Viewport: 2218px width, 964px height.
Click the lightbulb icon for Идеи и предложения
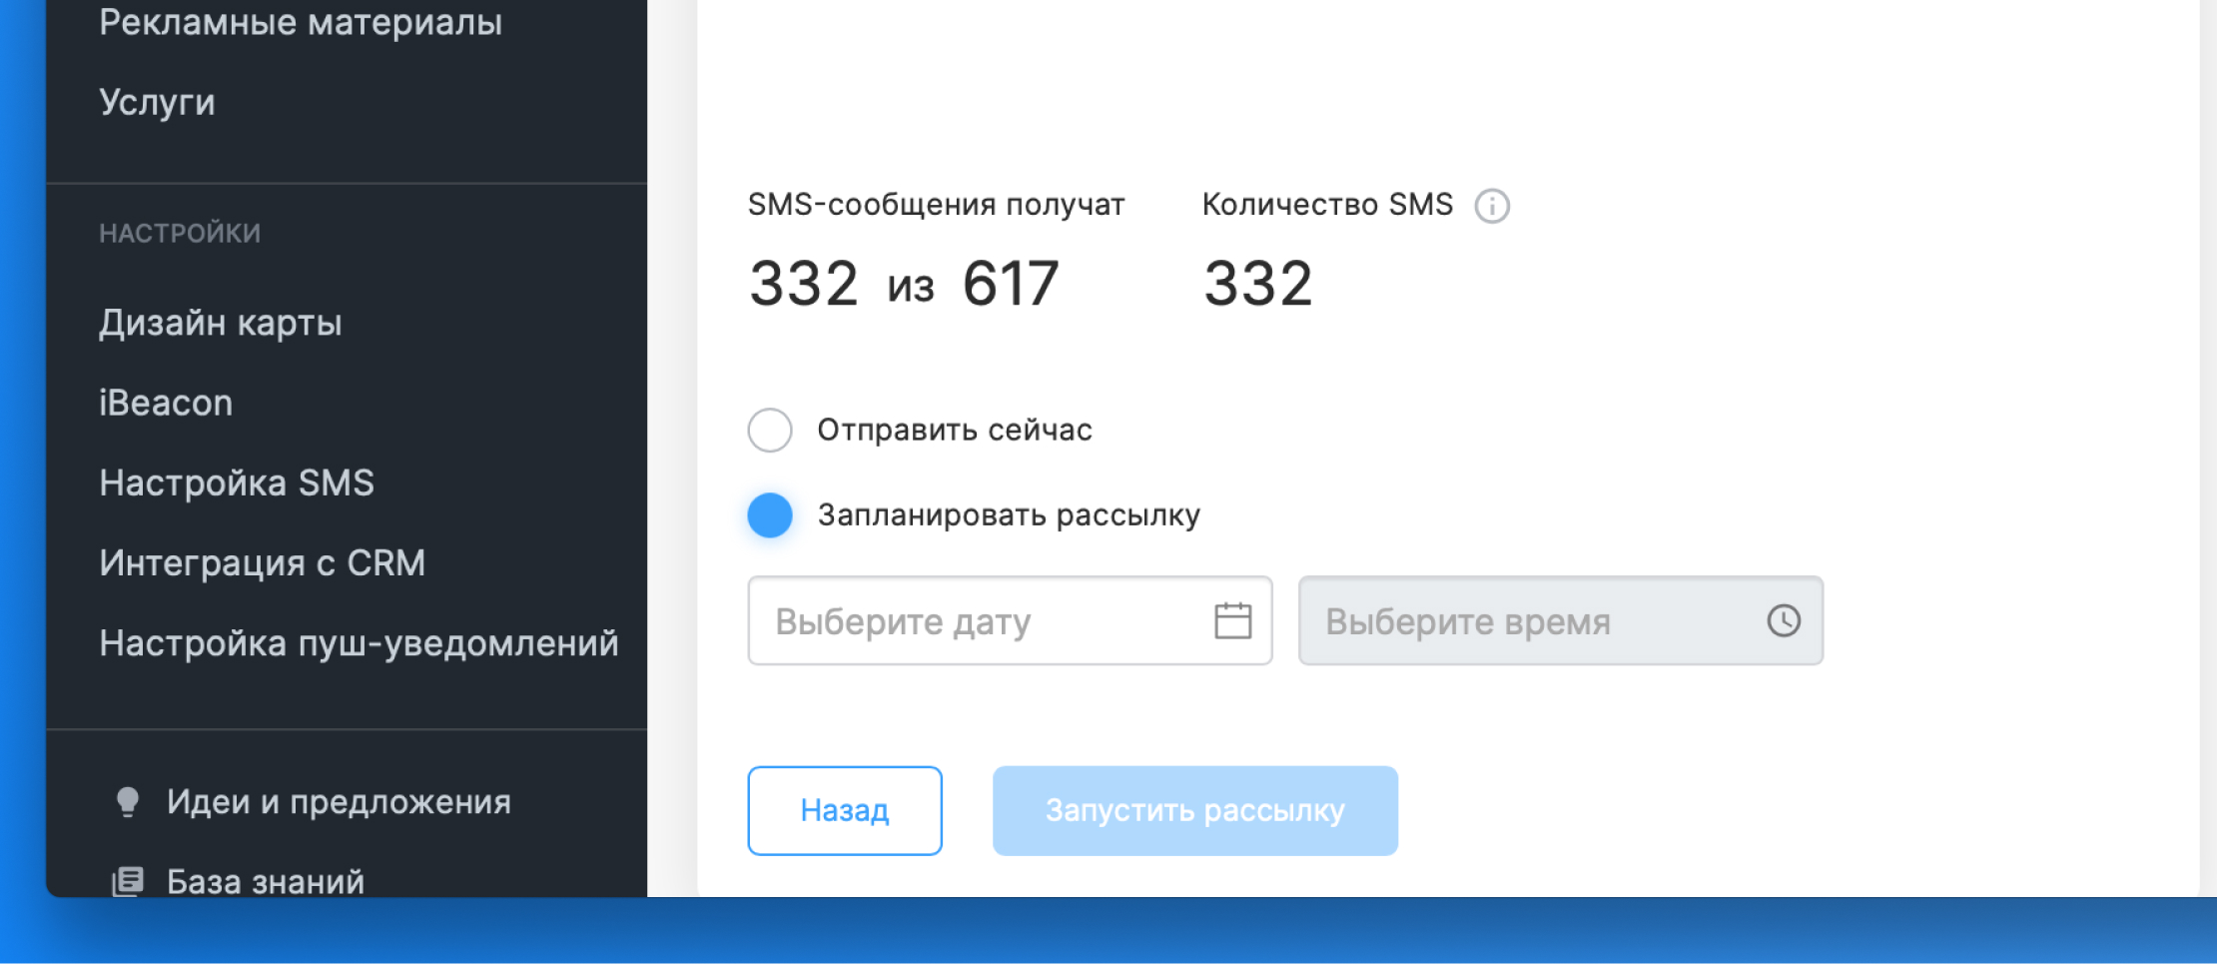click(128, 802)
